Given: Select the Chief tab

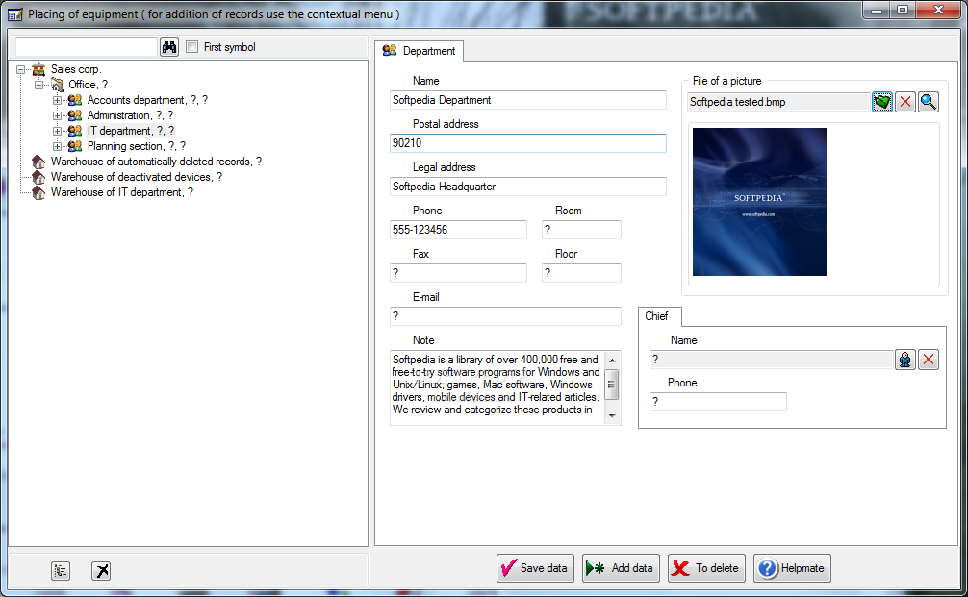Looking at the screenshot, I should [660, 316].
